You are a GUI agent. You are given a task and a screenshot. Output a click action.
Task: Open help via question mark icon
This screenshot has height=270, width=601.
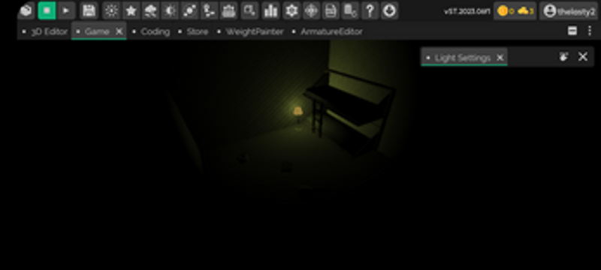[x=370, y=10]
